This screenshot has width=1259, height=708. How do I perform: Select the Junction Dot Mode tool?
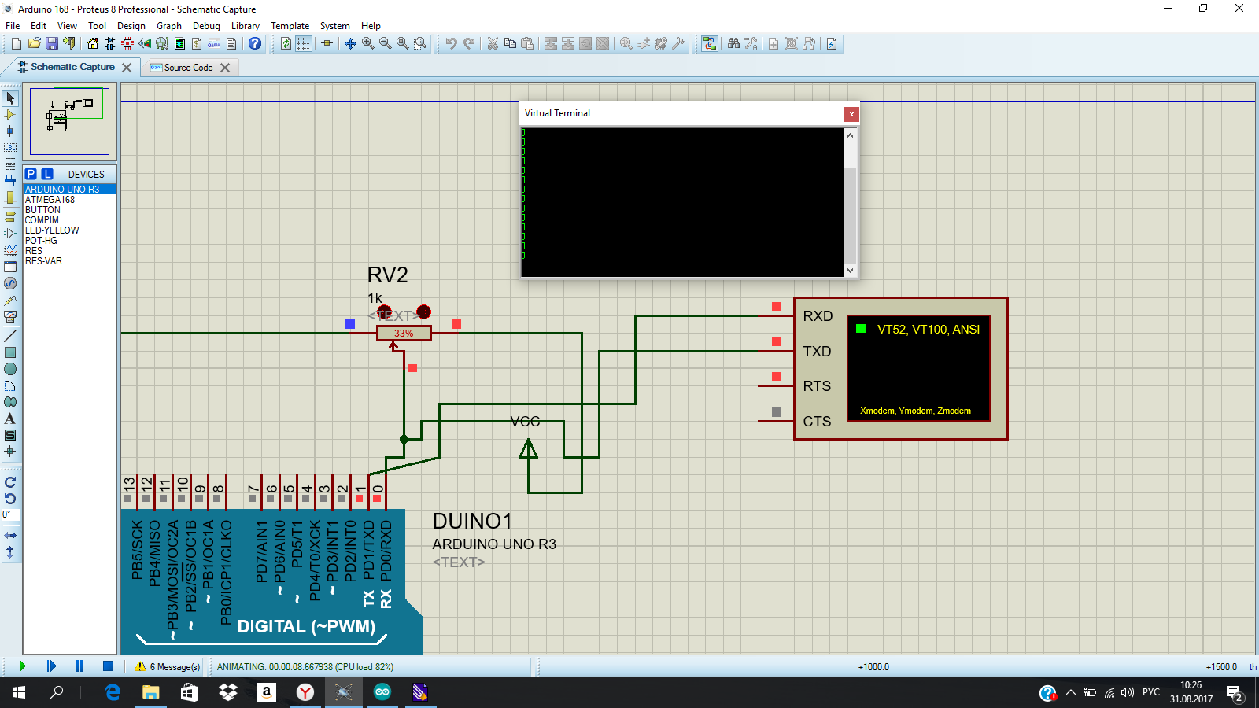(10, 131)
